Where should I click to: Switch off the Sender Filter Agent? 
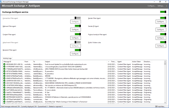pyautogui.click(x=163, y=18)
